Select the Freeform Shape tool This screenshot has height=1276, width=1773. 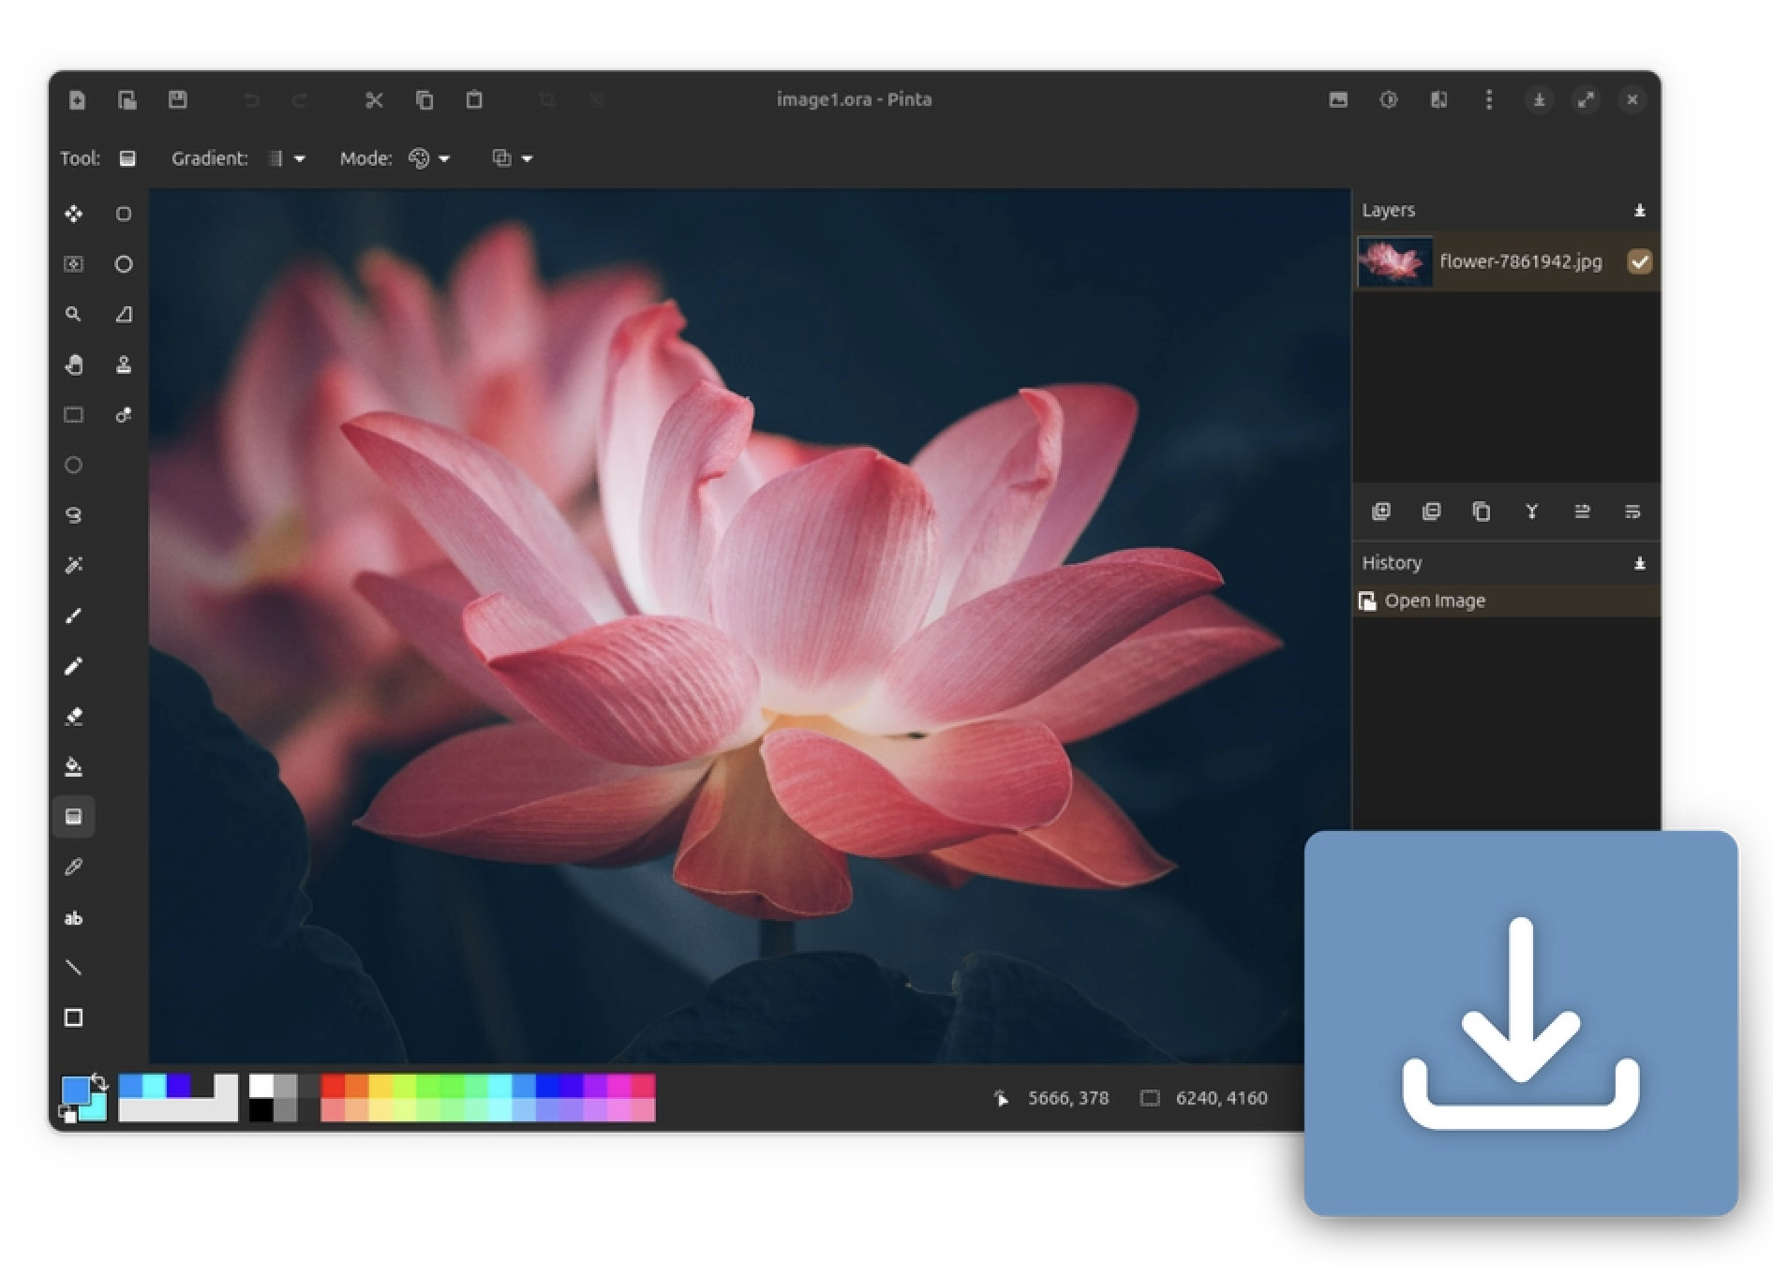(123, 315)
